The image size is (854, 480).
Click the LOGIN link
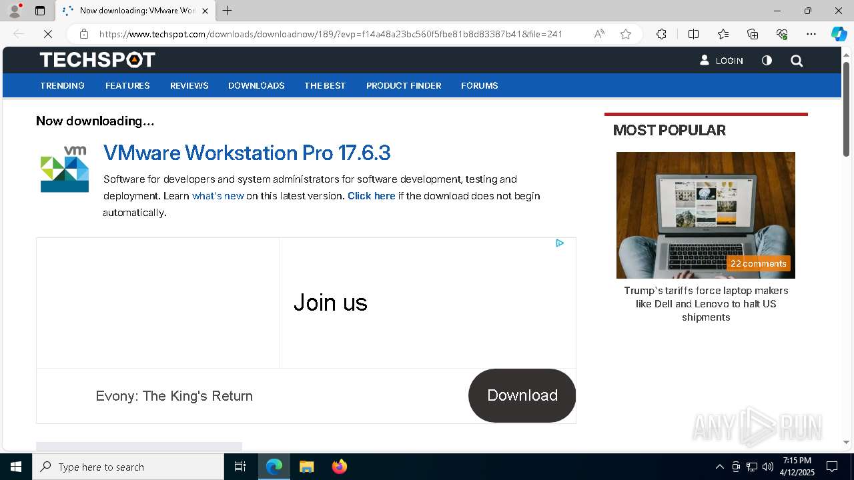coord(721,61)
